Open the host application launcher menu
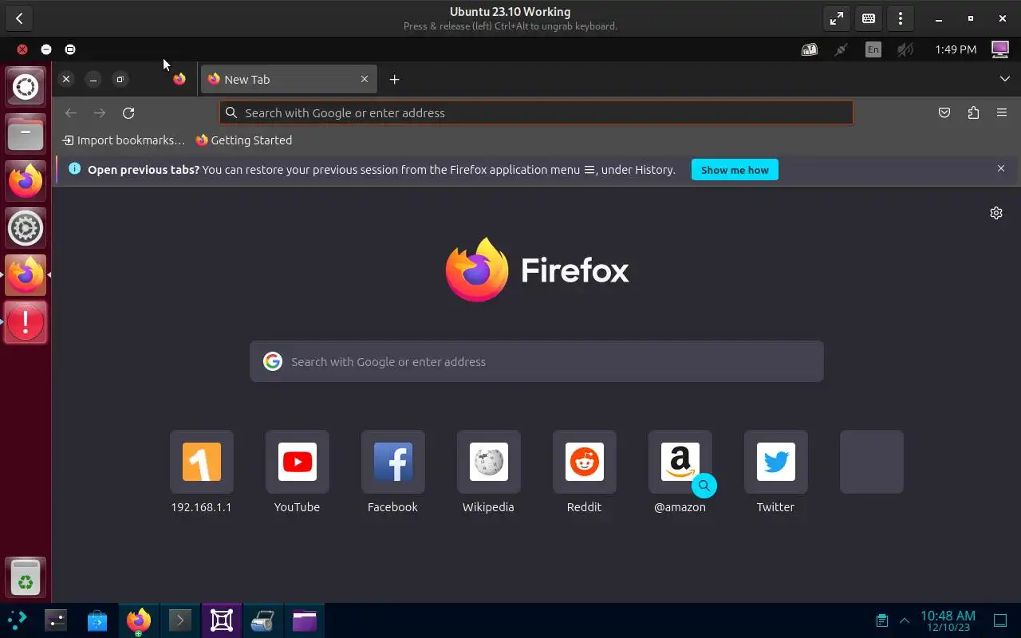 (17, 620)
